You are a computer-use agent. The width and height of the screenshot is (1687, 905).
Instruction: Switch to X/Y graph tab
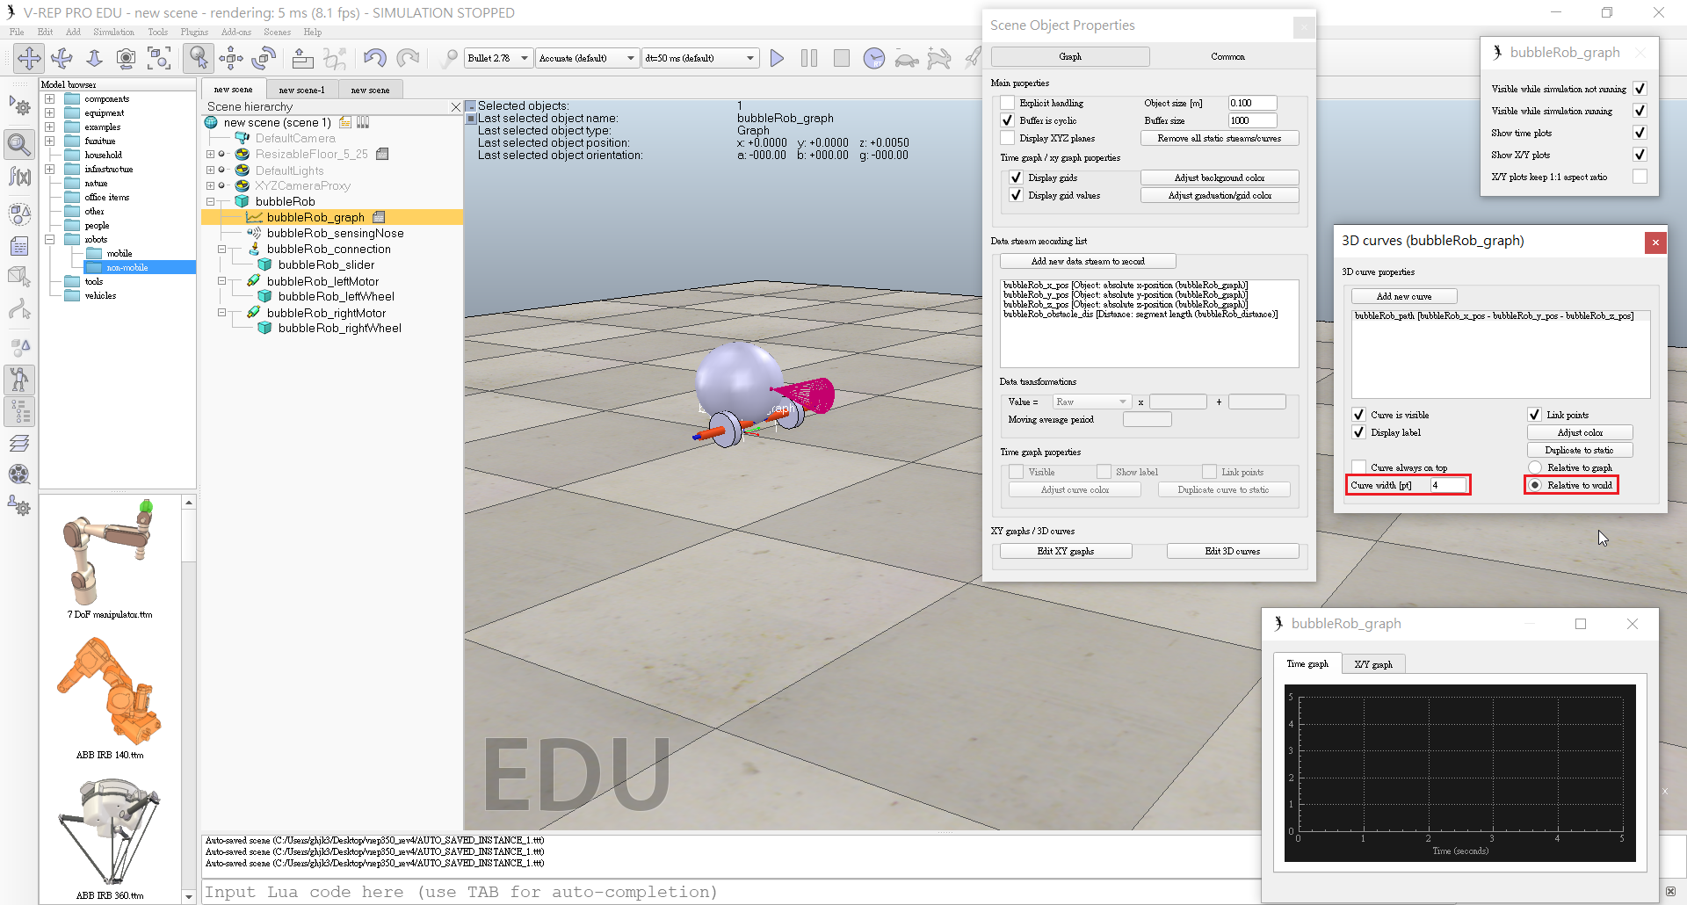(1373, 664)
